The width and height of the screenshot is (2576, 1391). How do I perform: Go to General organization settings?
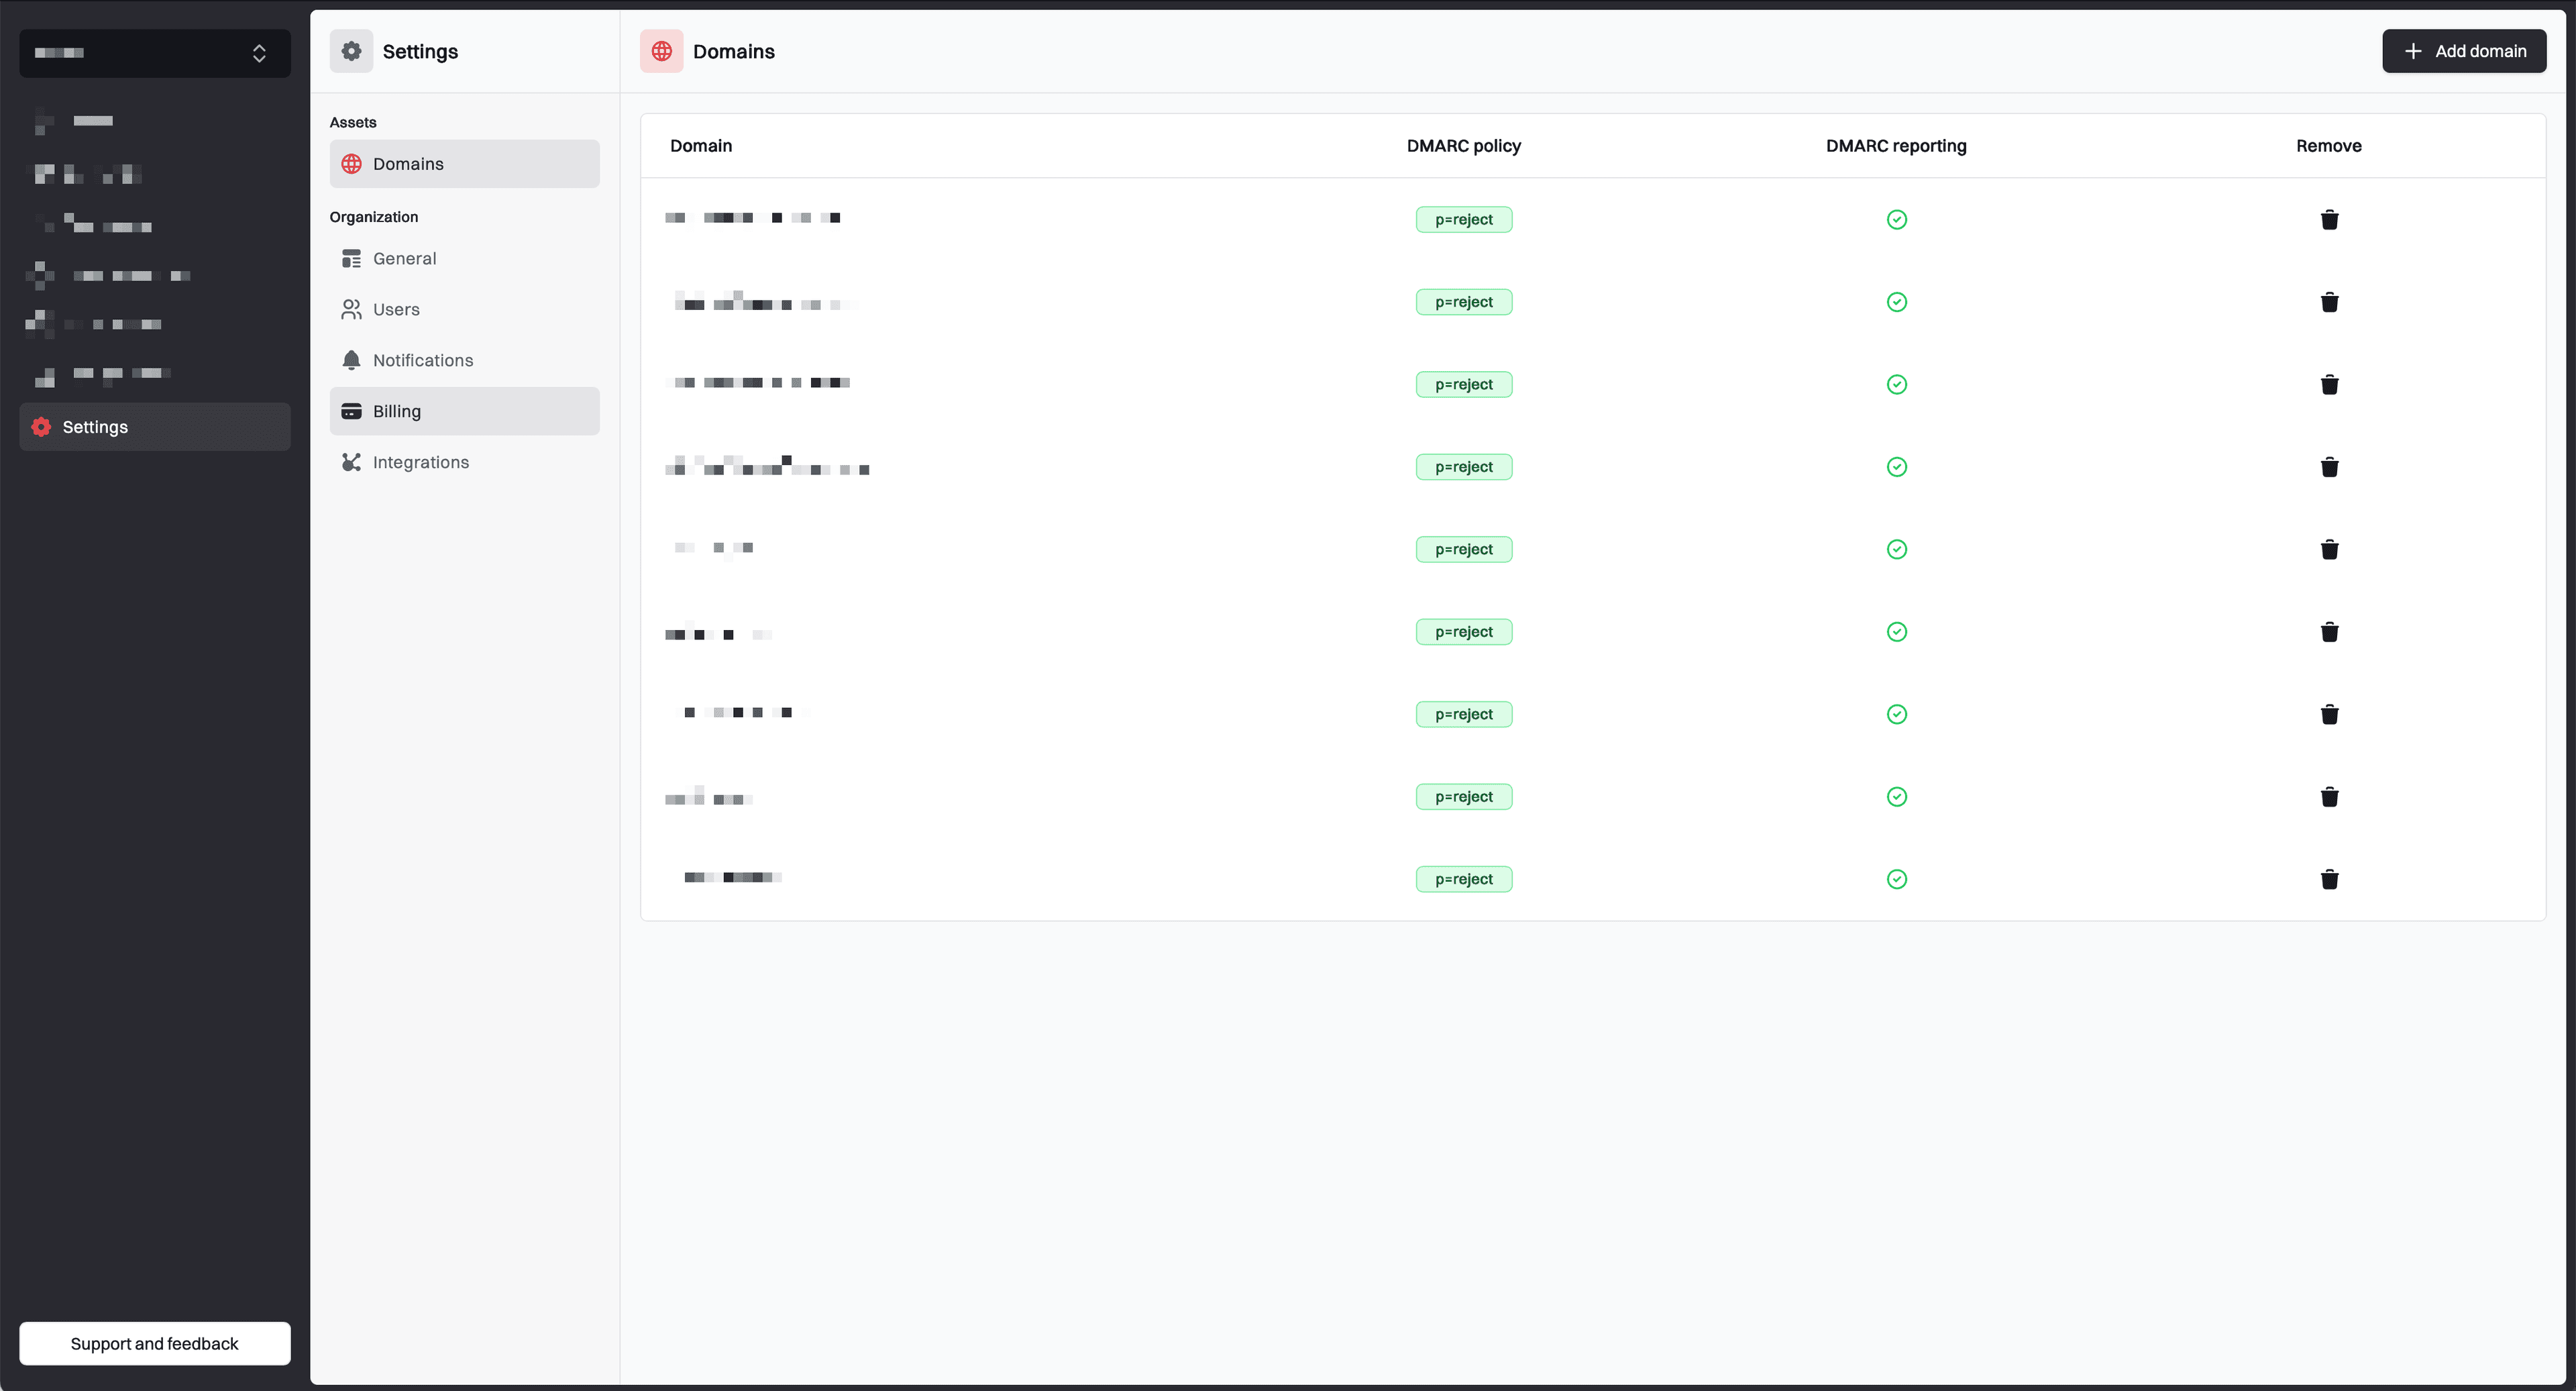click(464, 259)
